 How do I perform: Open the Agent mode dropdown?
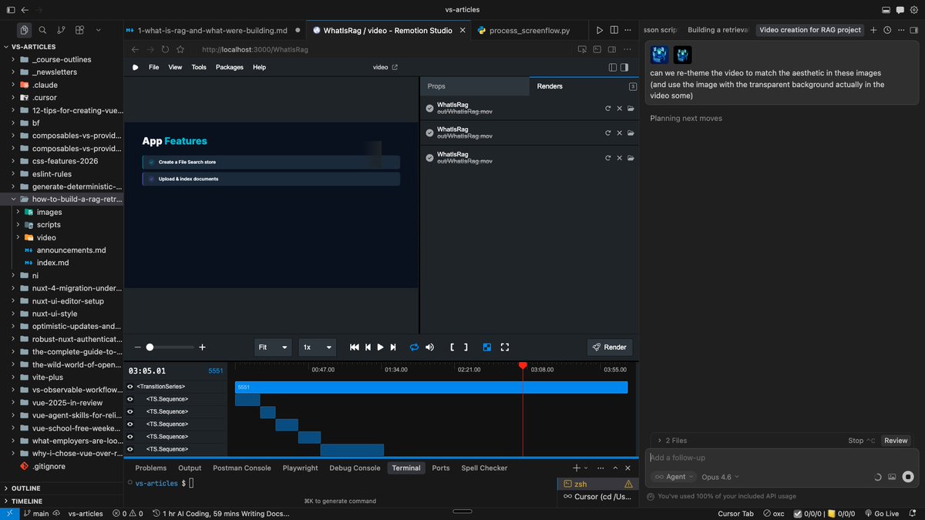[673, 477]
